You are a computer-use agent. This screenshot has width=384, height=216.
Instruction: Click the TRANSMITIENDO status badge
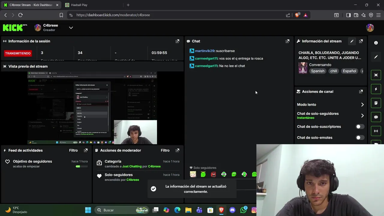[x=18, y=53]
